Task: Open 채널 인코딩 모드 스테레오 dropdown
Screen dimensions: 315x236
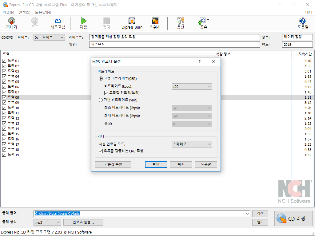Action: point(192,144)
